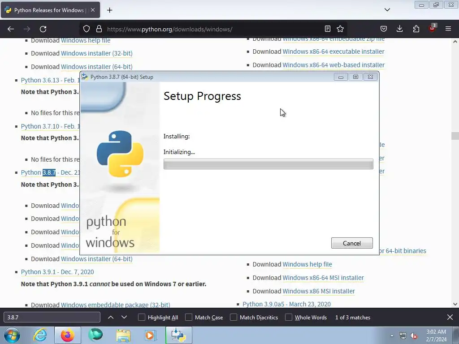Reload the python.org page
This screenshot has height=344, width=459.
pyautogui.click(x=43, y=29)
